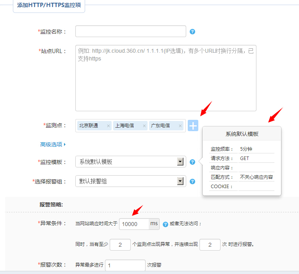Click the help icon beside 监控名称 field
This screenshot has width=299, height=274.
(192, 32)
